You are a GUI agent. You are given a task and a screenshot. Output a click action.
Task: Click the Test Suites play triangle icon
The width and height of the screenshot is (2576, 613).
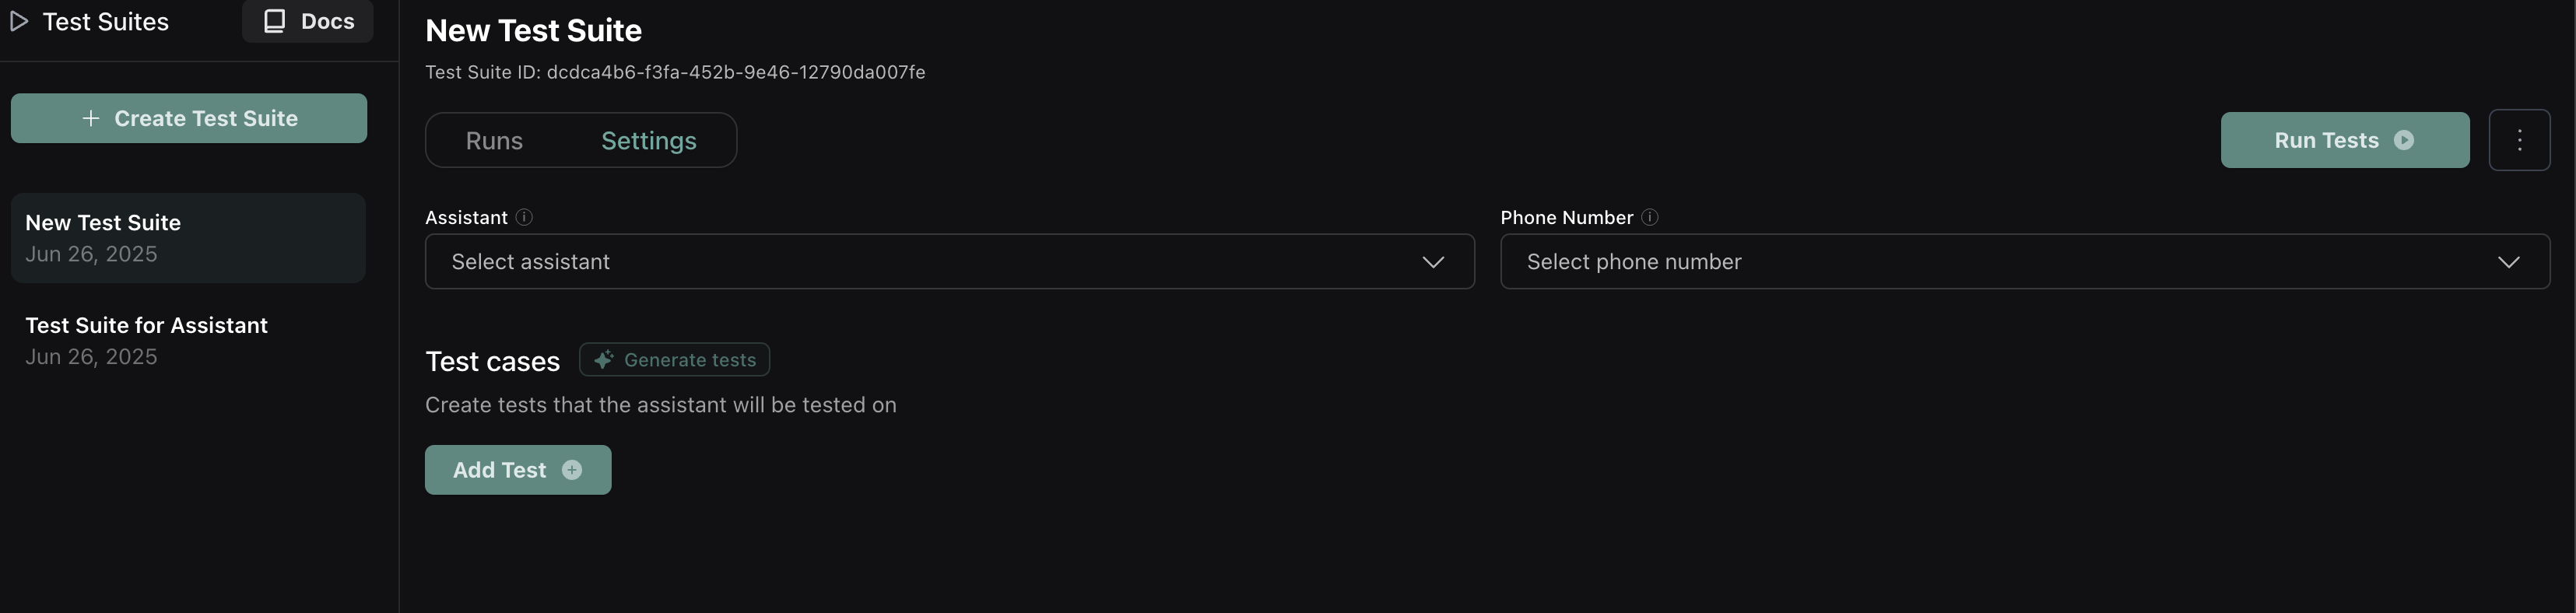coord(19,22)
